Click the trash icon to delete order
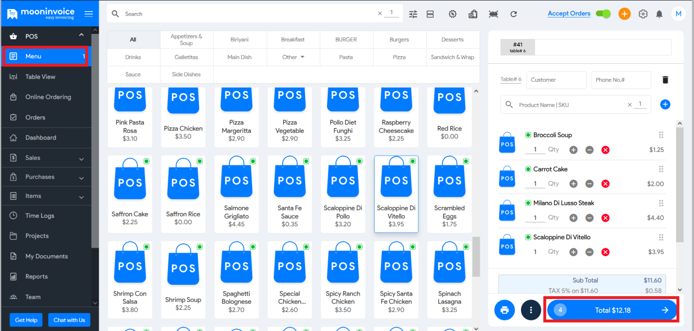694x331 pixels. click(665, 80)
